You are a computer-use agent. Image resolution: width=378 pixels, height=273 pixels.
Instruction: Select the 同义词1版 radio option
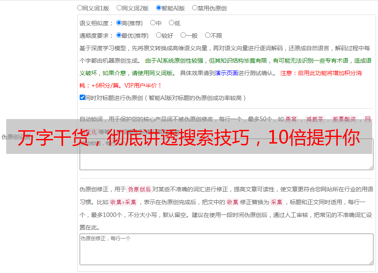pos(80,8)
